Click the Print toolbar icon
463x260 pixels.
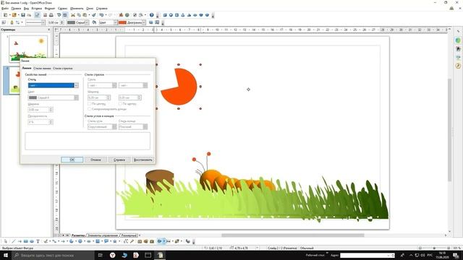[51, 15]
